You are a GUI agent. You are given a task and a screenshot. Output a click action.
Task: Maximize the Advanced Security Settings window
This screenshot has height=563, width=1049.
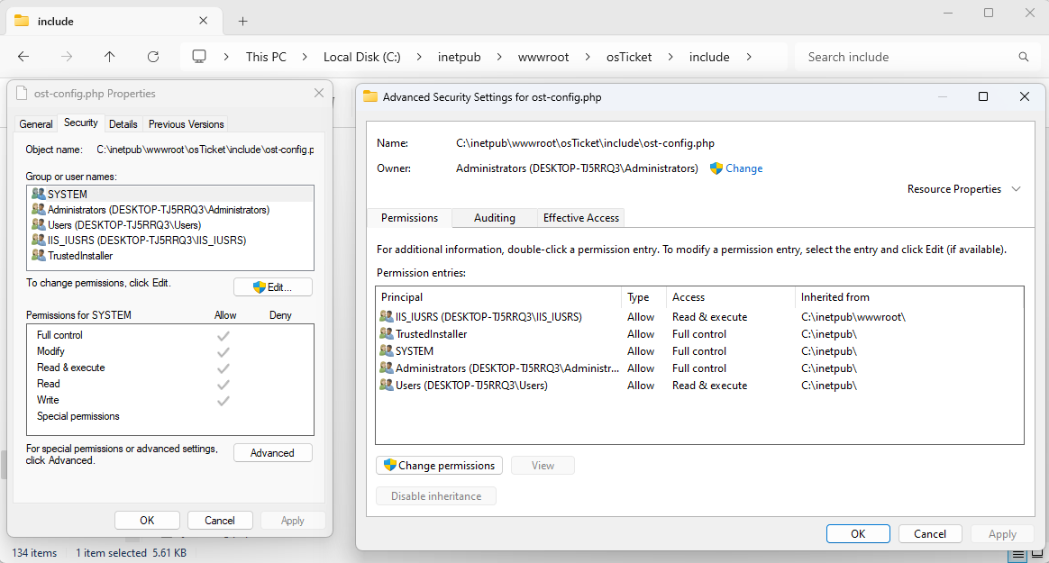pos(983,96)
